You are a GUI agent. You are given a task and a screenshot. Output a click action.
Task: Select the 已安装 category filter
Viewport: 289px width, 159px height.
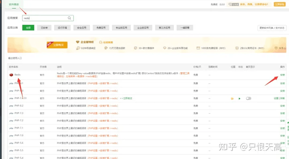44,28
